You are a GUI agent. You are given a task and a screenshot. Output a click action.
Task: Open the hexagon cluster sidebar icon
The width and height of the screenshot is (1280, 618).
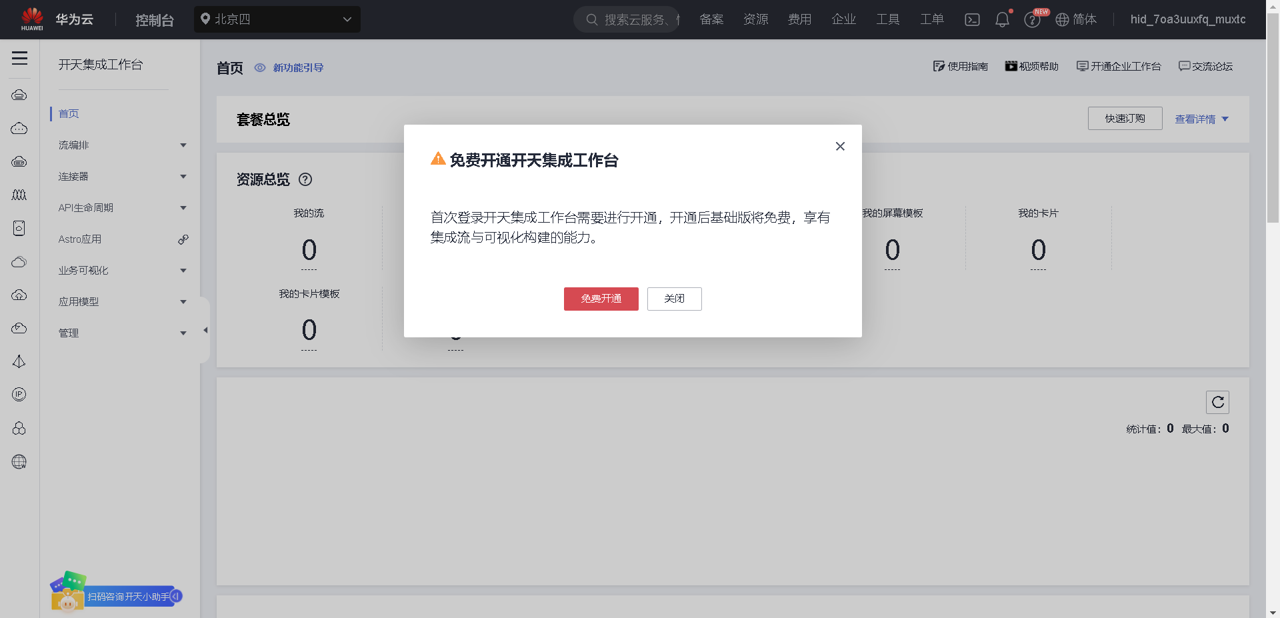coord(19,428)
